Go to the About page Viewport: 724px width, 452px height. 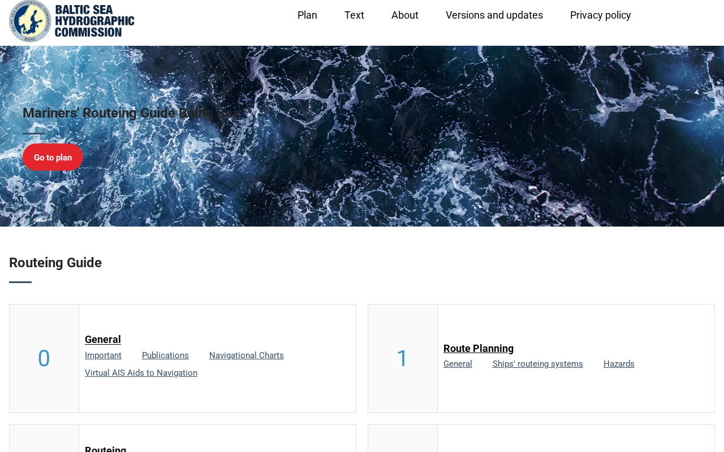pos(405,15)
